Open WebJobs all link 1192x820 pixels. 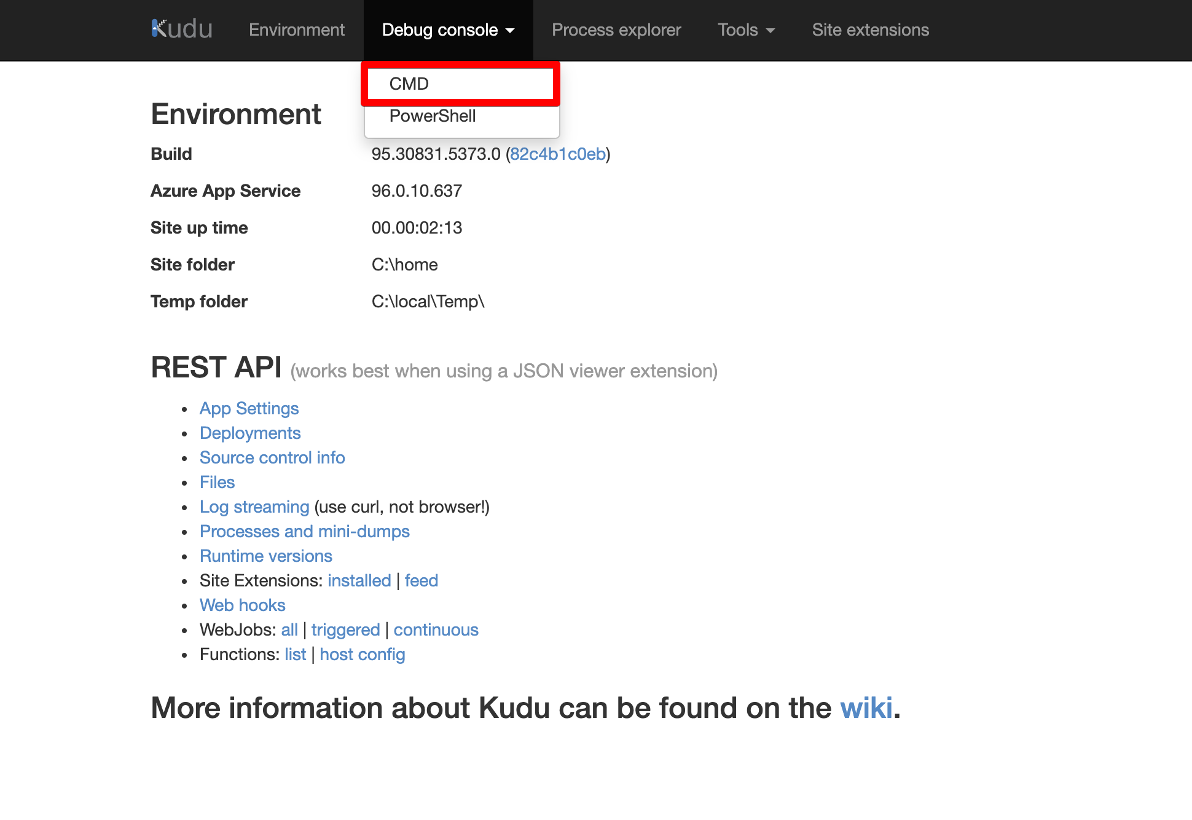[x=289, y=629]
